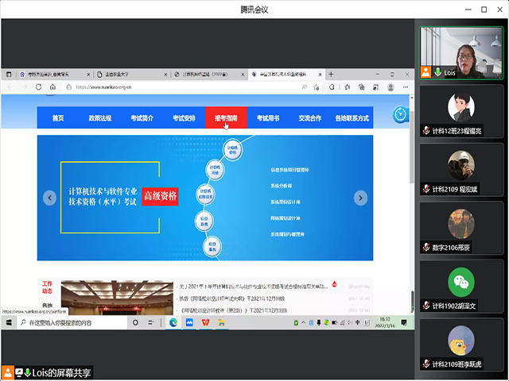
Task: Click the www.ruankao.org.cn address bar
Action: [x=159, y=87]
